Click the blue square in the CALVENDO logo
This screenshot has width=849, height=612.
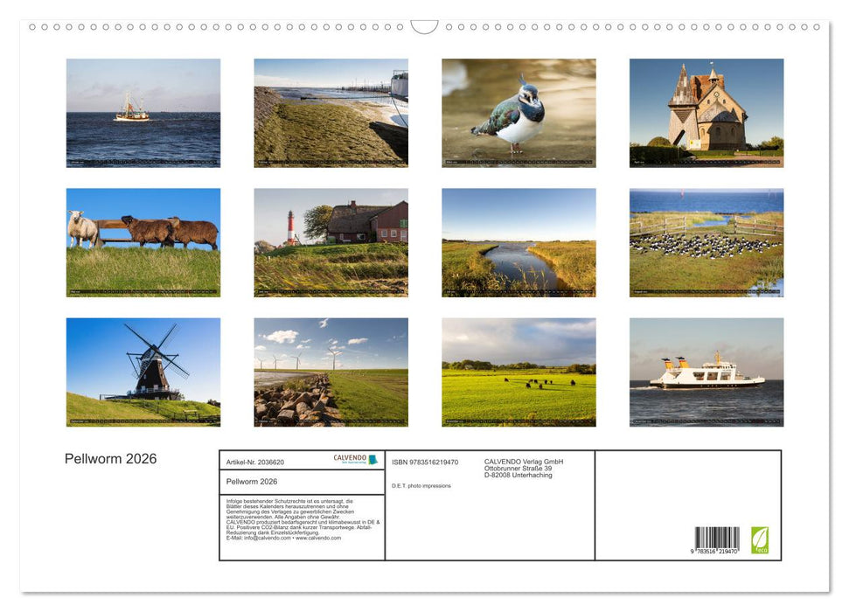pyautogui.click(x=372, y=459)
